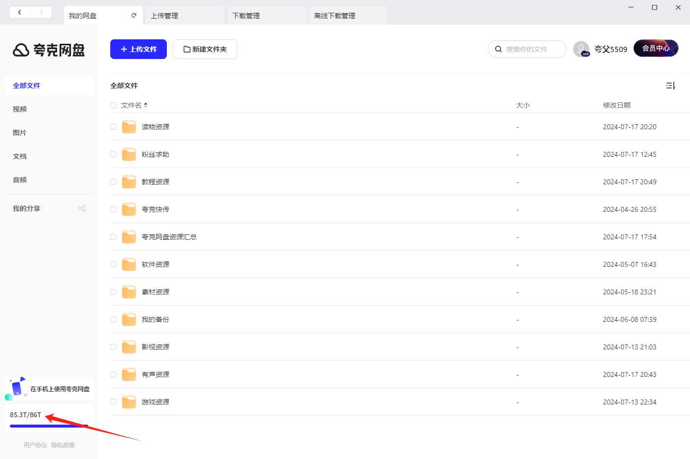The height and width of the screenshot is (459, 690).
Task: Click the 粉丝求助 folder icon
Action: (129, 154)
